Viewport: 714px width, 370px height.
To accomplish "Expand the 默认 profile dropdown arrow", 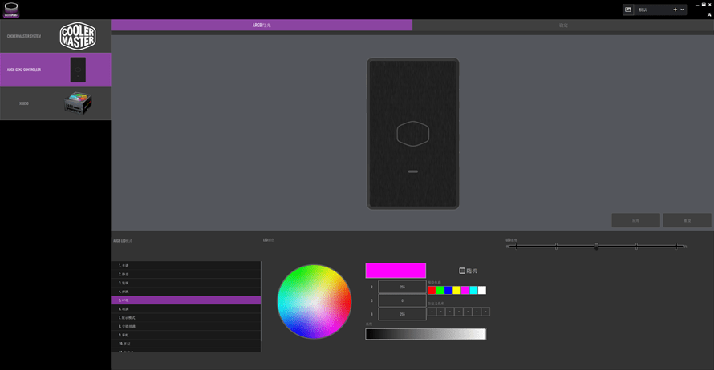I will click(682, 10).
